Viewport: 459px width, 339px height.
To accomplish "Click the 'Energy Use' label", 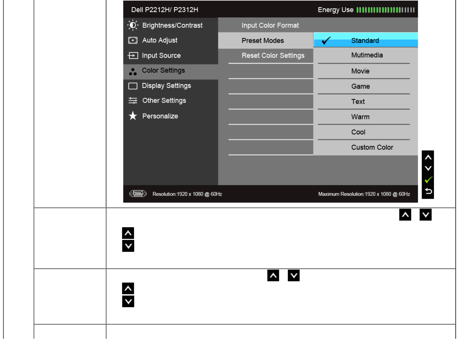I will [336, 10].
